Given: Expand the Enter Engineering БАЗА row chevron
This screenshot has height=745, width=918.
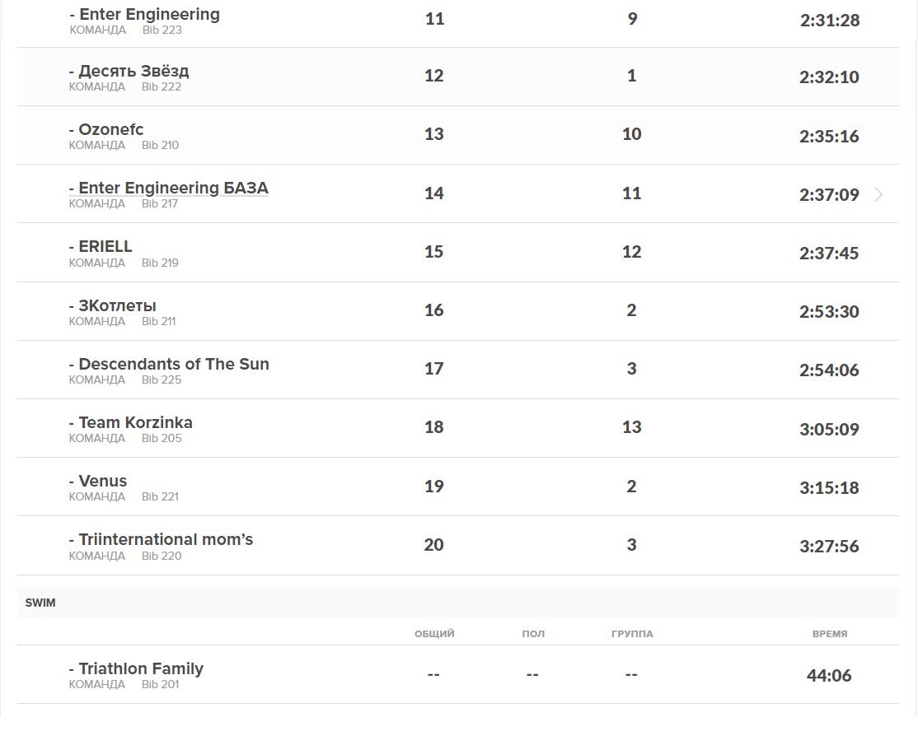Looking at the screenshot, I should pos(878,194).
